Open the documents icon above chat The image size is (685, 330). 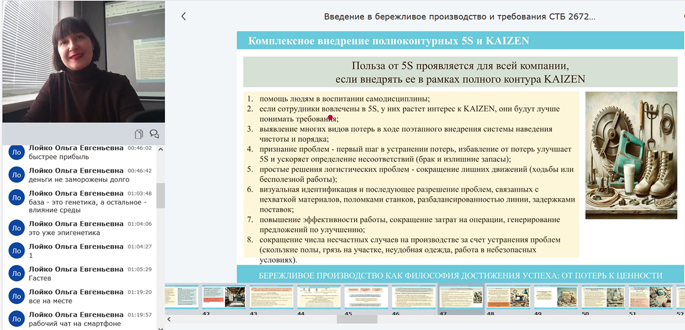coord(139,134)
